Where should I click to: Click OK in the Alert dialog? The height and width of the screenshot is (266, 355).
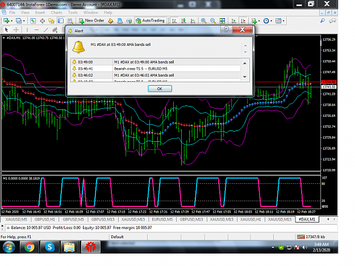(160, 88)
